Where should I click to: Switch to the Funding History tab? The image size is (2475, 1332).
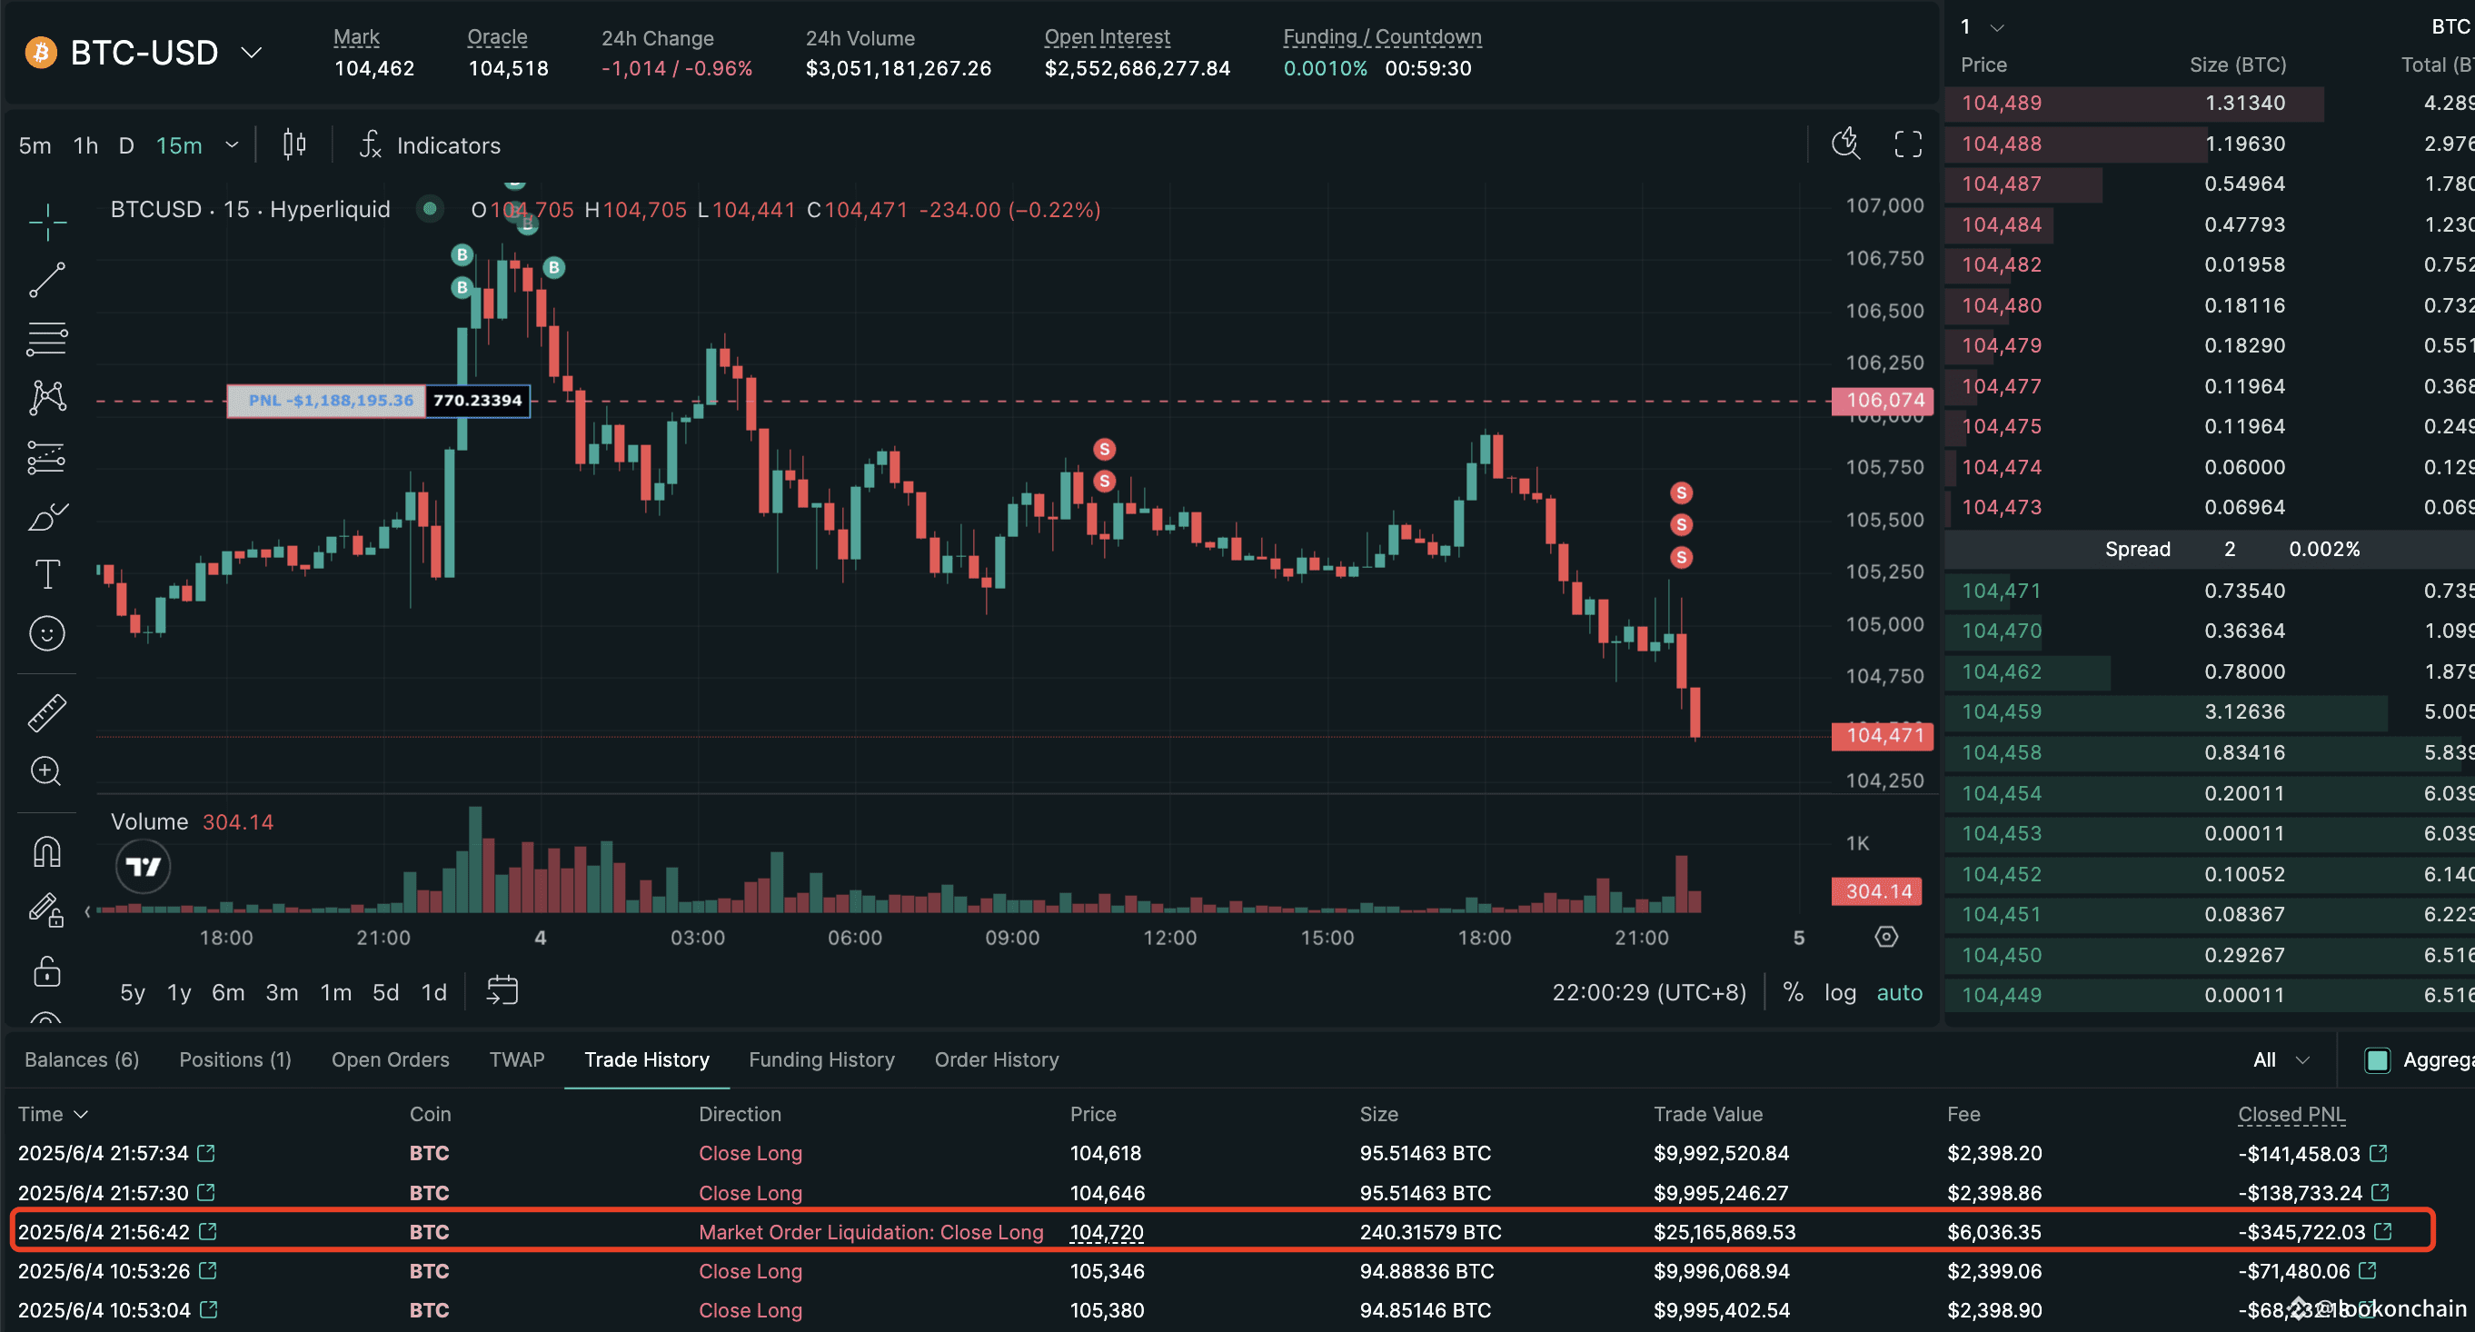[x=821, y=1059]
